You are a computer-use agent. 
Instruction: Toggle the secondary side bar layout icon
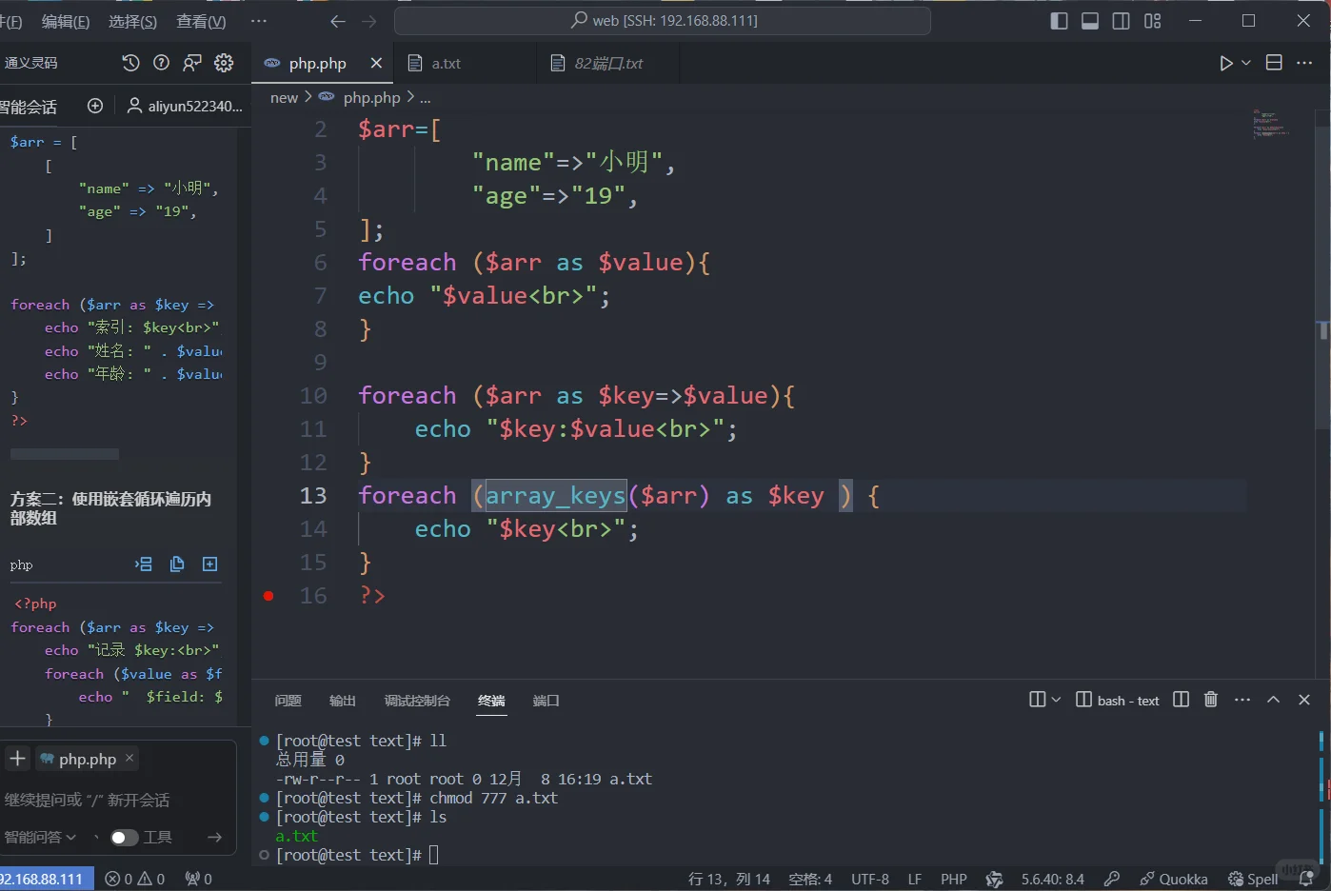[x=1122, y=21]
